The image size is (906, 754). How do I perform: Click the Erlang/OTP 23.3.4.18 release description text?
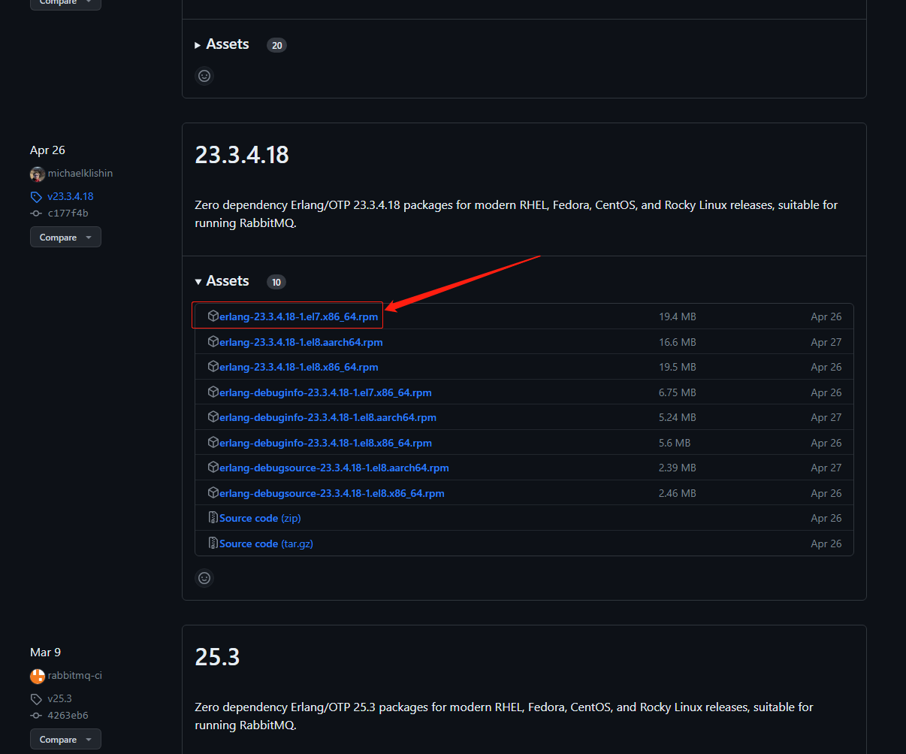point(516,213)
